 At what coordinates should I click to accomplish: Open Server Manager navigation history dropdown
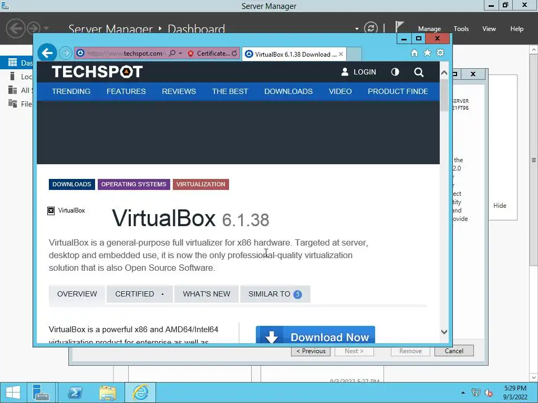(46, 28)
